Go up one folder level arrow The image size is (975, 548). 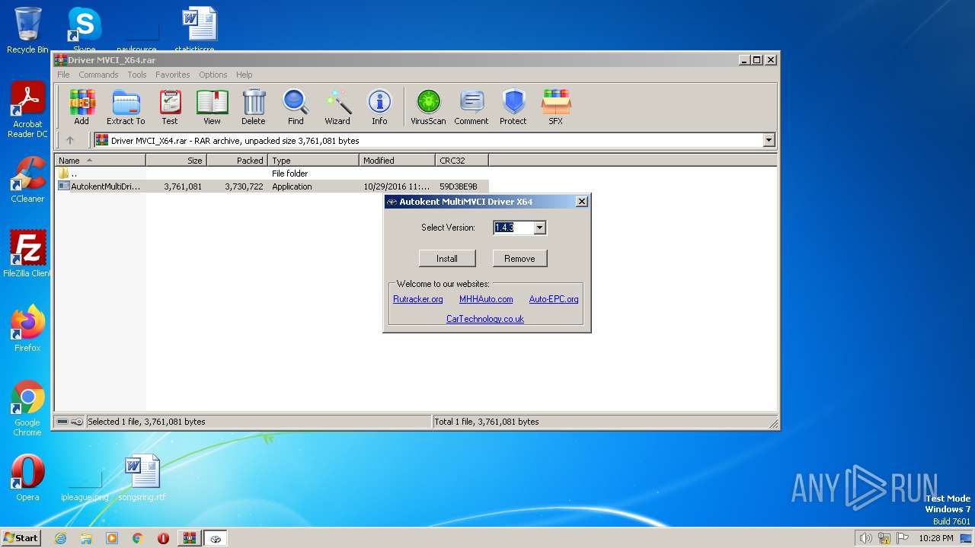70,140
